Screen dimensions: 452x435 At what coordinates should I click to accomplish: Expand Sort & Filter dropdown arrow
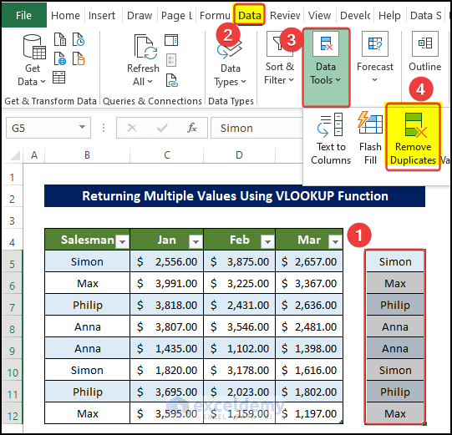pyautogui.click(x=291, y=80)
